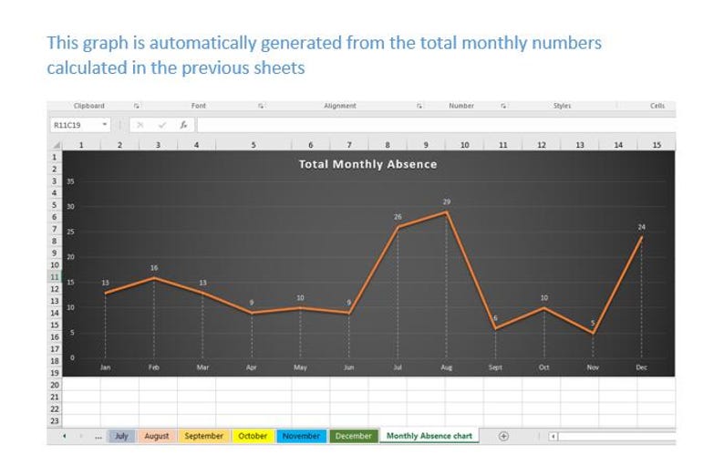This screenshot has height=465, width=724.
Task: Click the Feb data label 16
Action: 154,268
